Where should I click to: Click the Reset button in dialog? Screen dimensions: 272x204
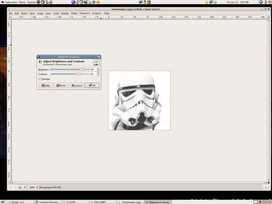[61, 86]
